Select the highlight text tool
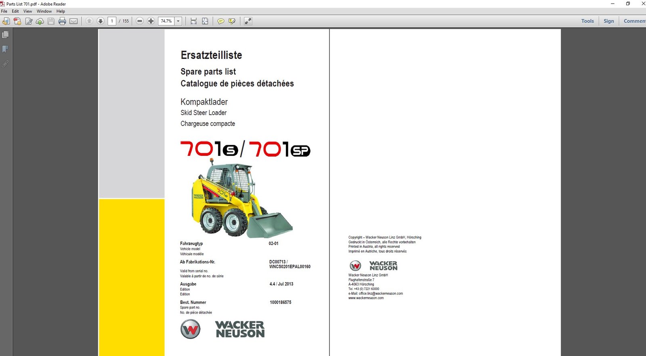The height and width of the screenshot is (356, 646). click(x=232, y=21)
